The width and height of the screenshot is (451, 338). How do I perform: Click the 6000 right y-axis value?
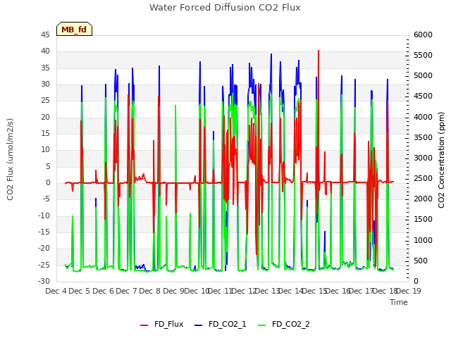pyautogui.click(x=423, y=35)
